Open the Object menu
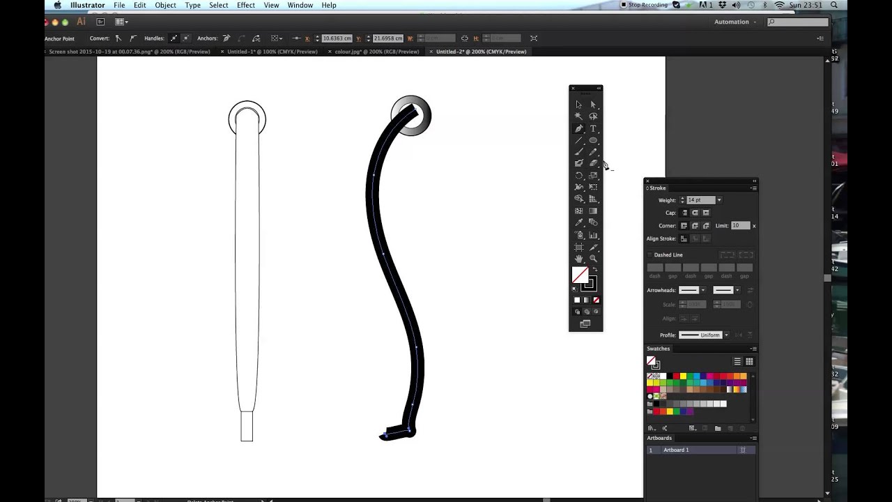Screen dimensions: 892x502 click(165, 5)
